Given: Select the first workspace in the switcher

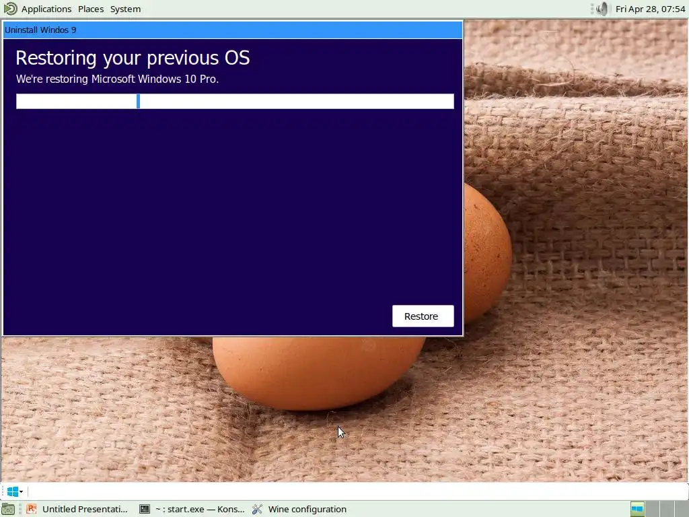Looking at the screenshot, I should (x=637, y=509).
